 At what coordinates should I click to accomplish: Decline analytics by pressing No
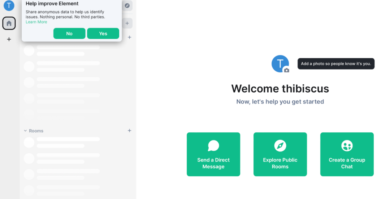69,34
